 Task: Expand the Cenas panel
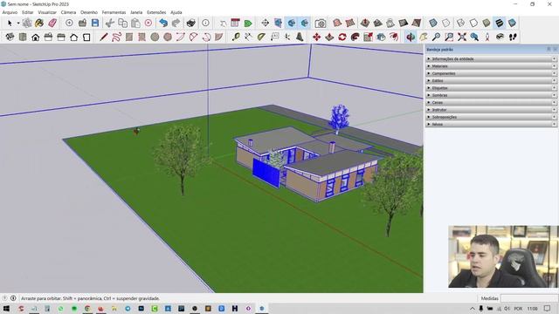click(491, 103)
